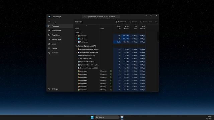Select the explorer.exe process row
The image size is (214, 120).
110,39
